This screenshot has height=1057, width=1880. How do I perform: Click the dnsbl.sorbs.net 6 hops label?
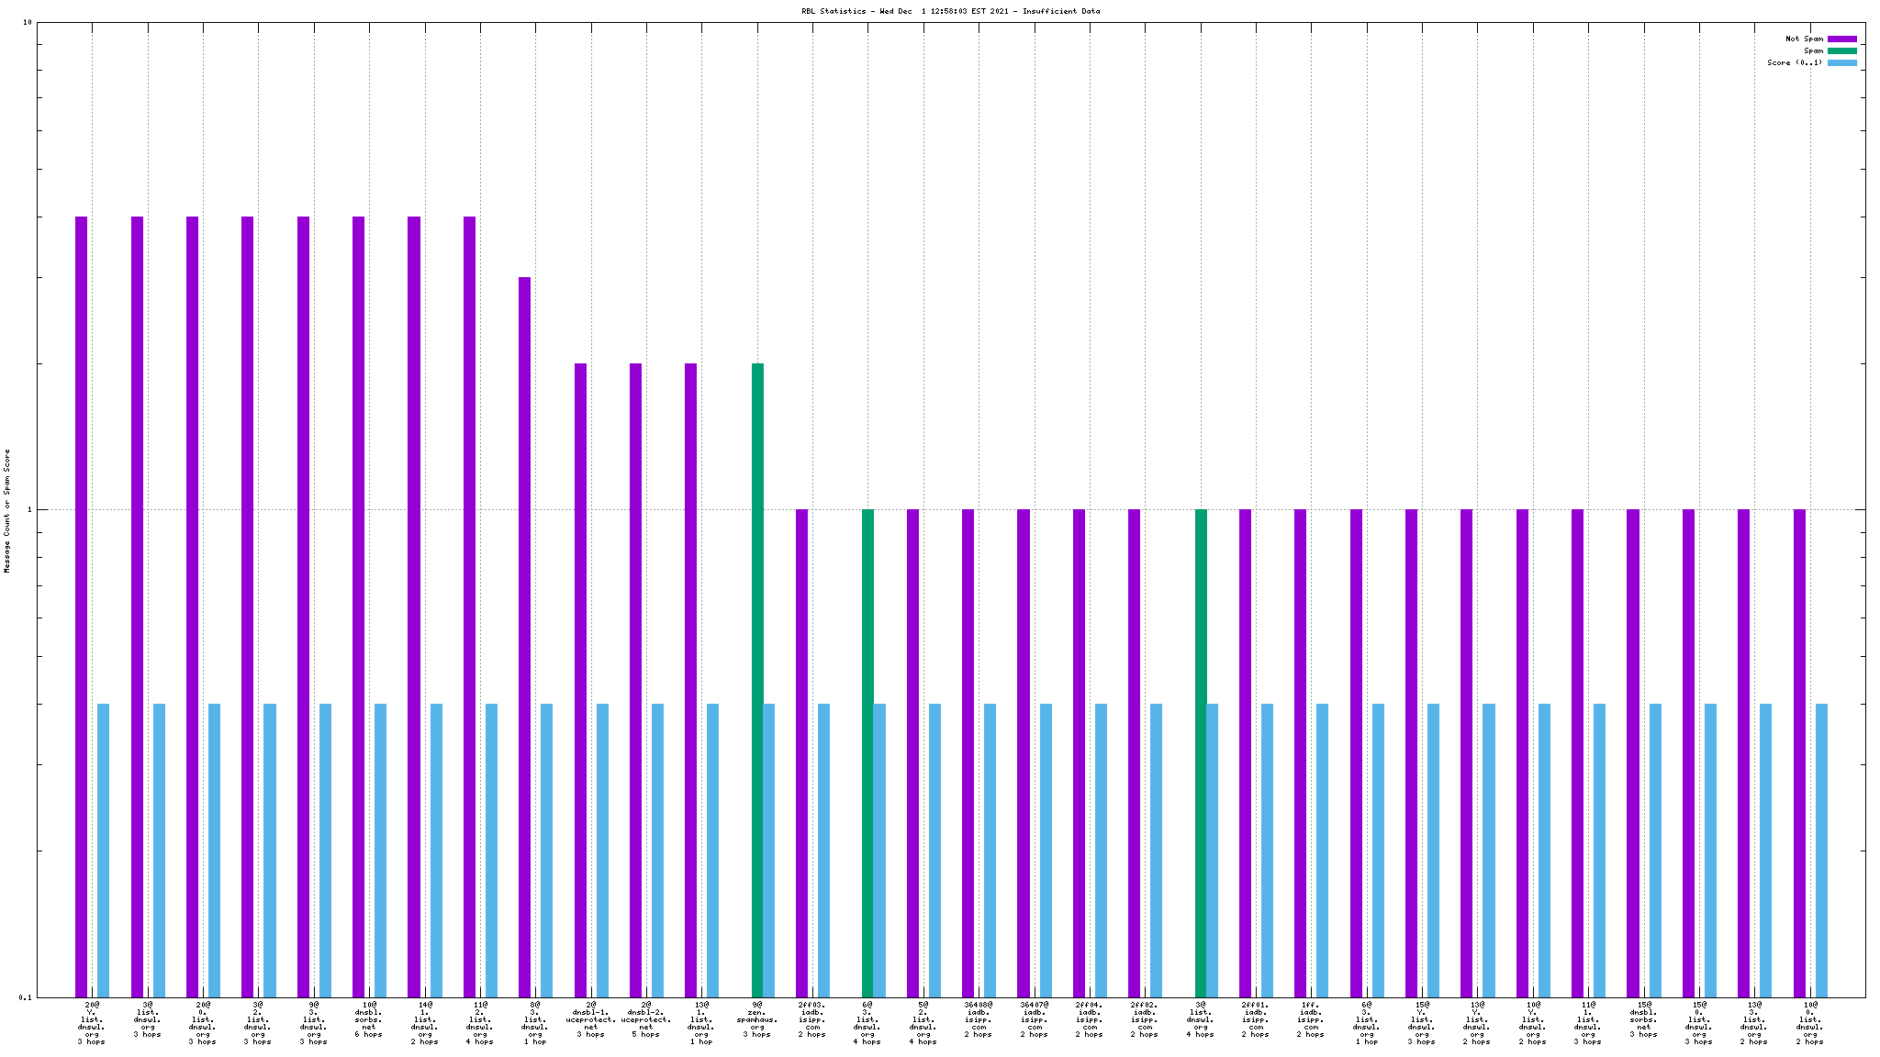368,1019
